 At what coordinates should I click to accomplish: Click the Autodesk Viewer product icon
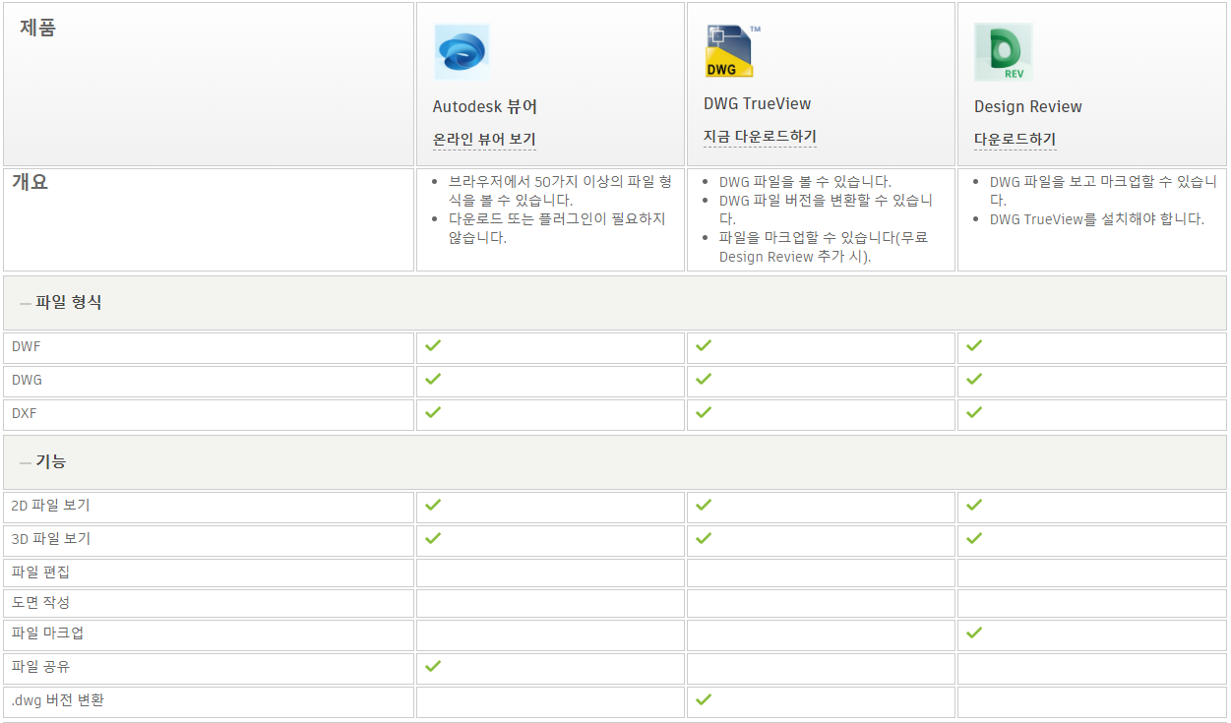point(462,52)
